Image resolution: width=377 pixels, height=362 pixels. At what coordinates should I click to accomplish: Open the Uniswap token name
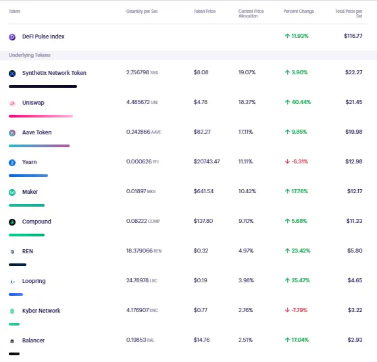coord(33,103)
